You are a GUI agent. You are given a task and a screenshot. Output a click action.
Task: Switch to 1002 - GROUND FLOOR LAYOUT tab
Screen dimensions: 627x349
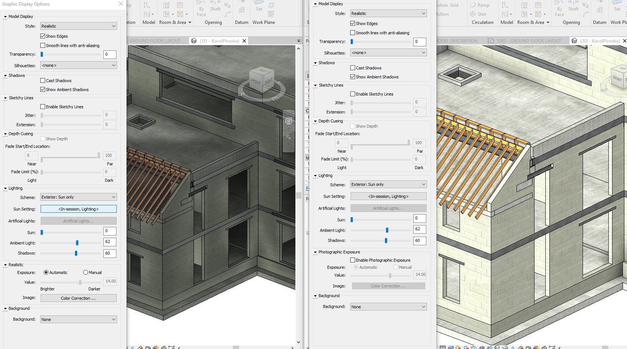tap(524, 41)
